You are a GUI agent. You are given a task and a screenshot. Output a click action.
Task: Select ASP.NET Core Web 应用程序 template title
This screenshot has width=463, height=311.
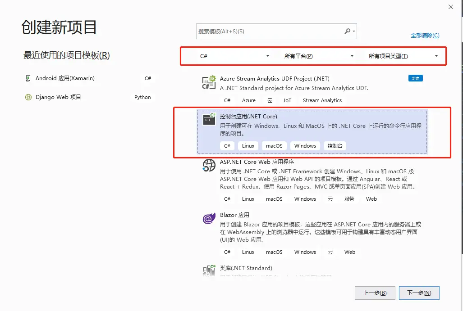pyautogui.click(x=257, y=162)
